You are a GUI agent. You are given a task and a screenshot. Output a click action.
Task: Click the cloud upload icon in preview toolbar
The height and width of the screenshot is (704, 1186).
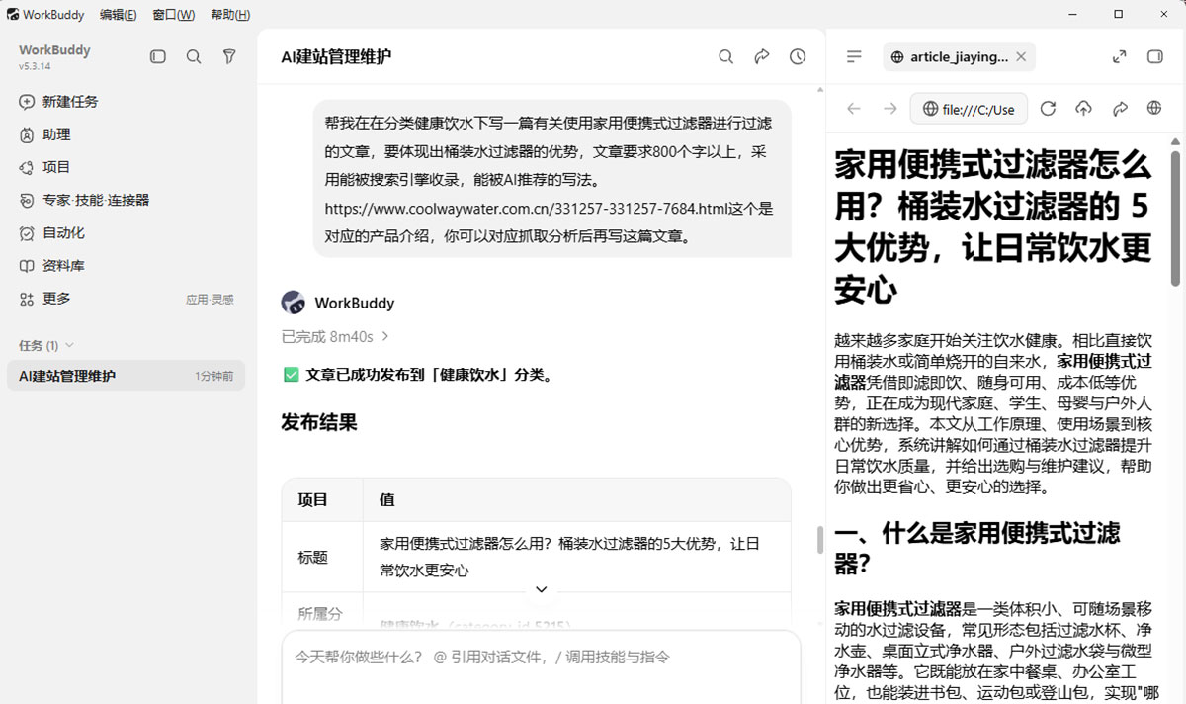[x=1083, y=109]
